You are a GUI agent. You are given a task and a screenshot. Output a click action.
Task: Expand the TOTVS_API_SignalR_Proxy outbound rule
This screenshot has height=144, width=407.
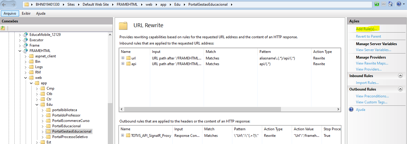123,135
